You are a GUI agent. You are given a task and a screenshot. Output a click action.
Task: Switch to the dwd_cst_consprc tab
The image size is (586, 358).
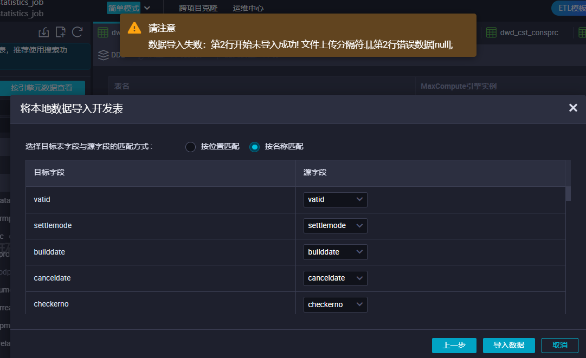(x=529, y=32)
